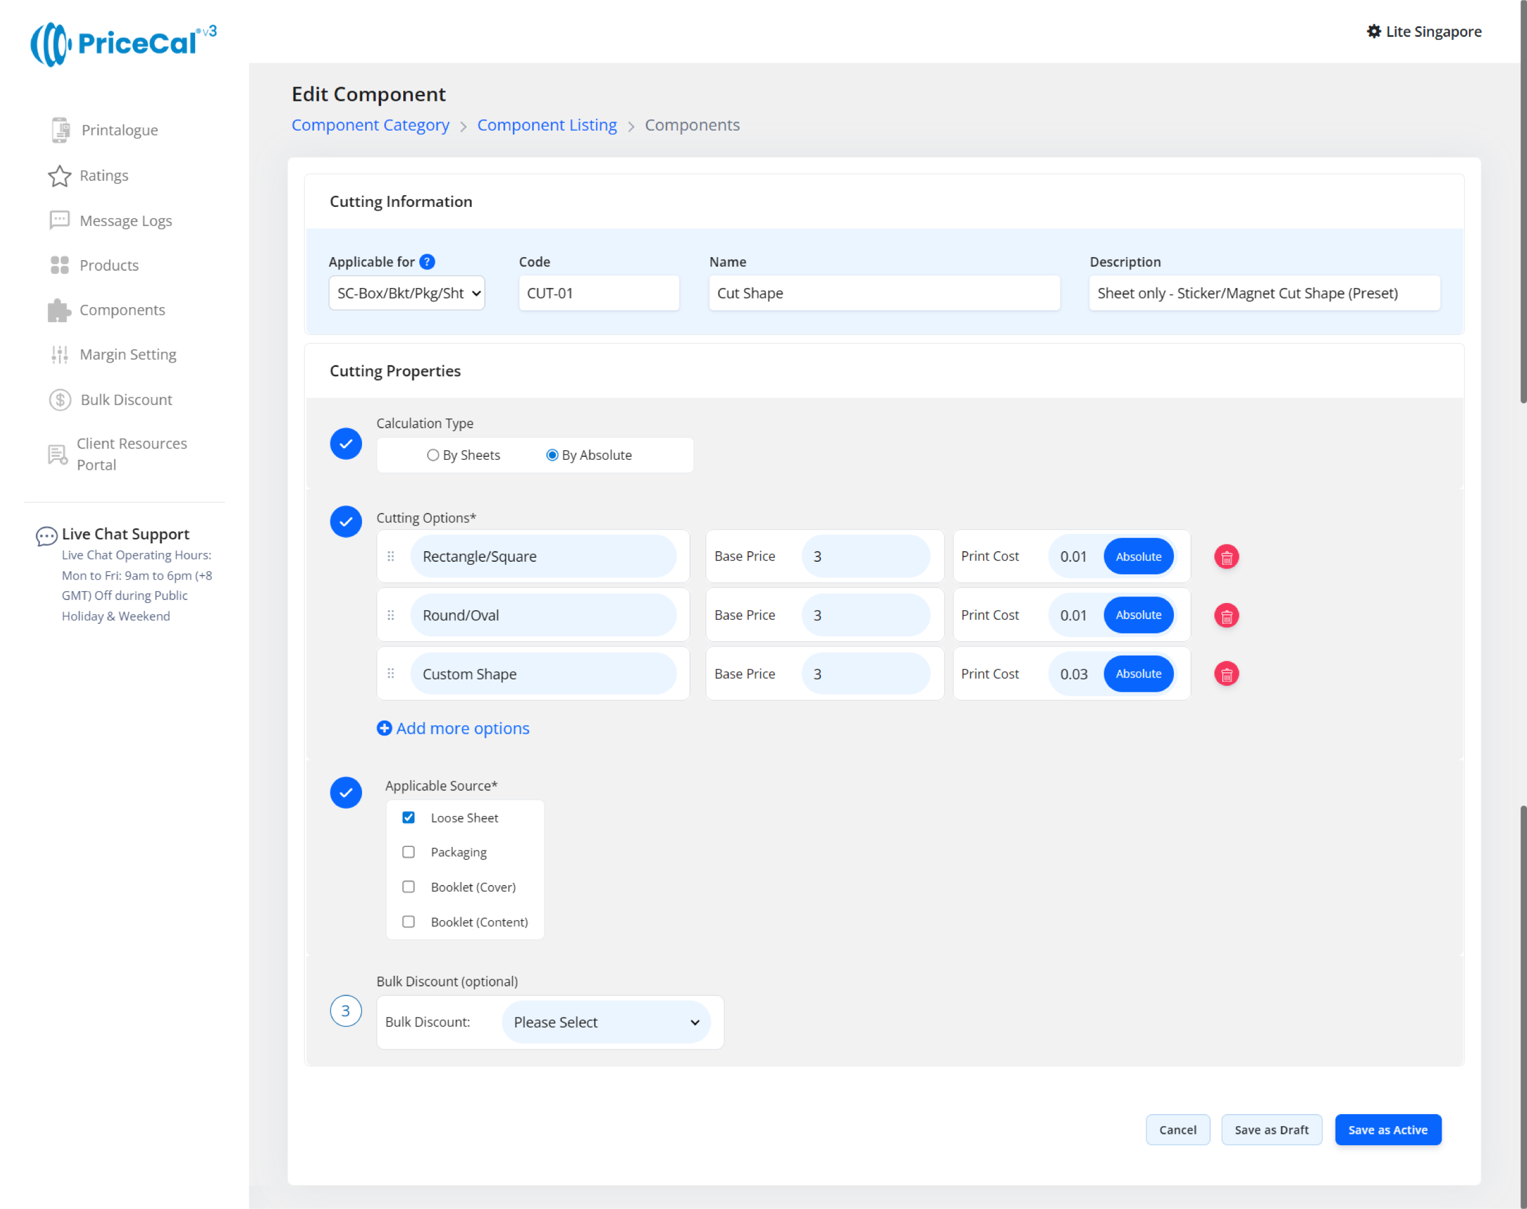The width and height of the screenshot is (1527, 1209).
Task: Click the Lite Singapore gear icon
Action: (x=1373, y=31)
